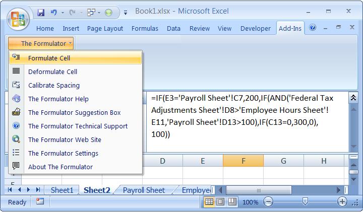363x212 pixels.
Task: Open the Page Layout tab
Action: [105, 28]
